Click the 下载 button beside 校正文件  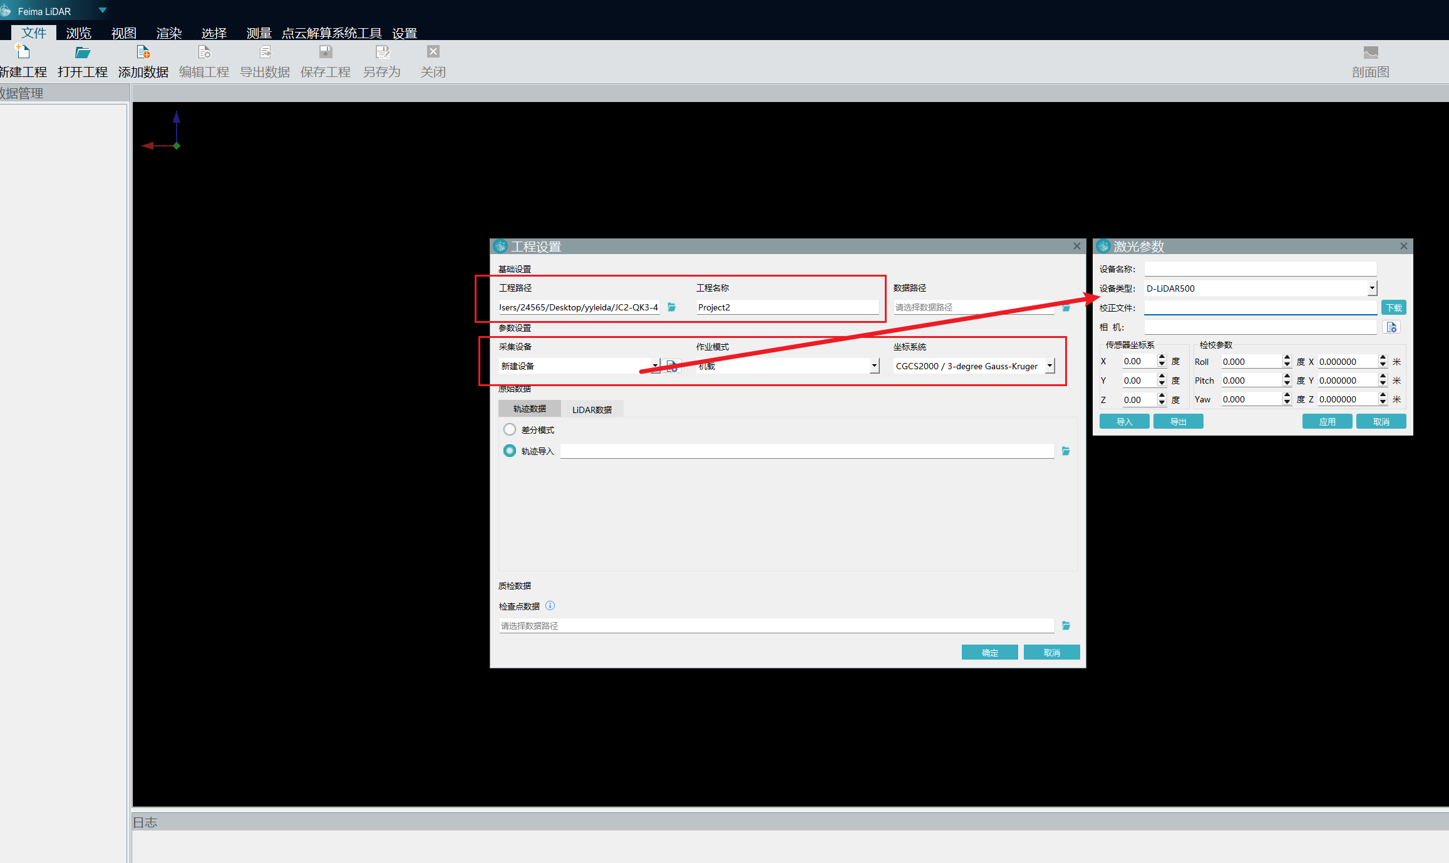tap(1393, 308)
